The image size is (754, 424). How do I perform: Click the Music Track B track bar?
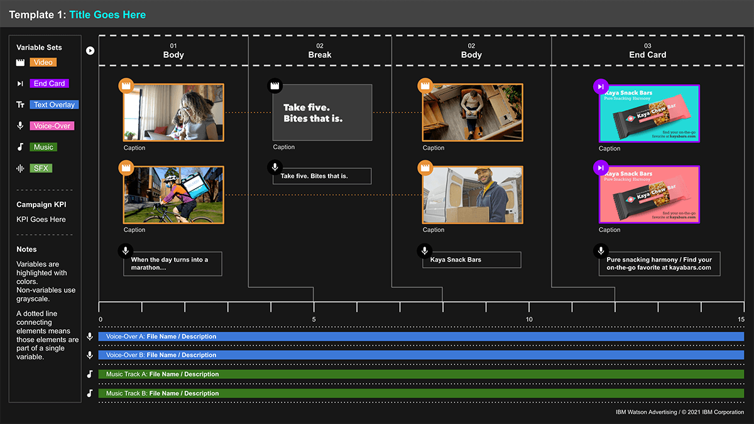click(x=421, y=393)
